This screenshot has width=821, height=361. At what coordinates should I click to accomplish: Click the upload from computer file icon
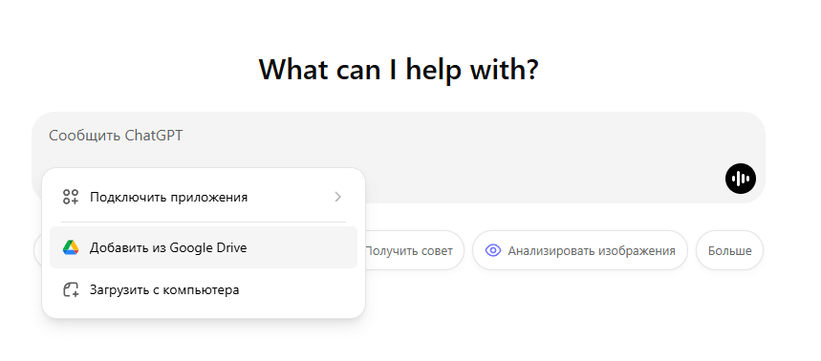tap(71, 289)
